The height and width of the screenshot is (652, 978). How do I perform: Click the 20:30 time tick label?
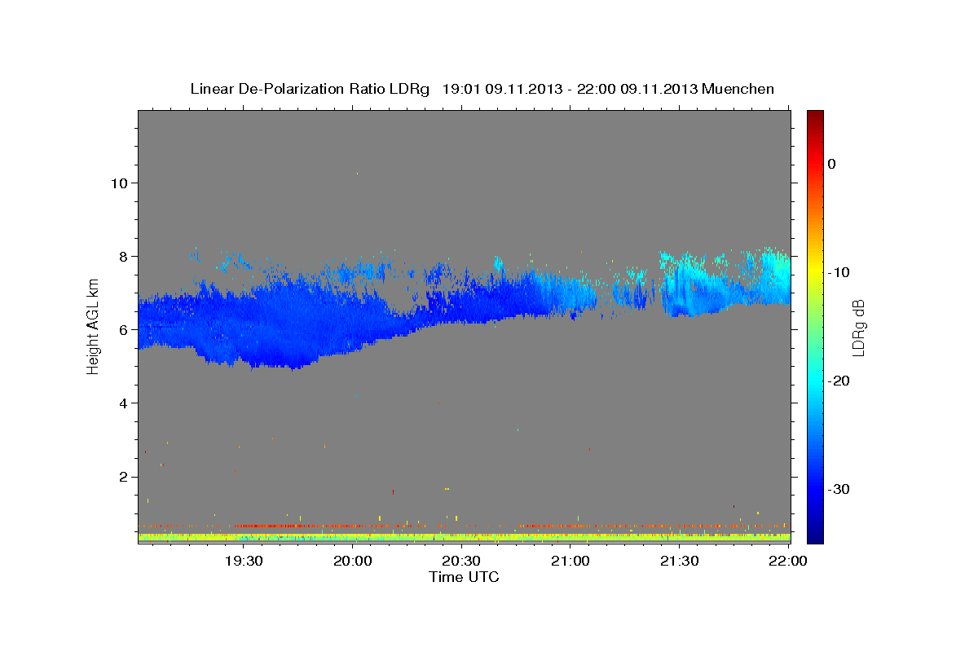pyautogui.click(x=461, y=561)
